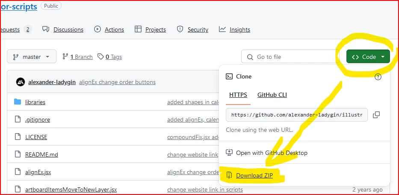Screen dimensions: 399x195
Task: Click the repository name link at top
Action: pyautogui.click(x=19, y=6)
